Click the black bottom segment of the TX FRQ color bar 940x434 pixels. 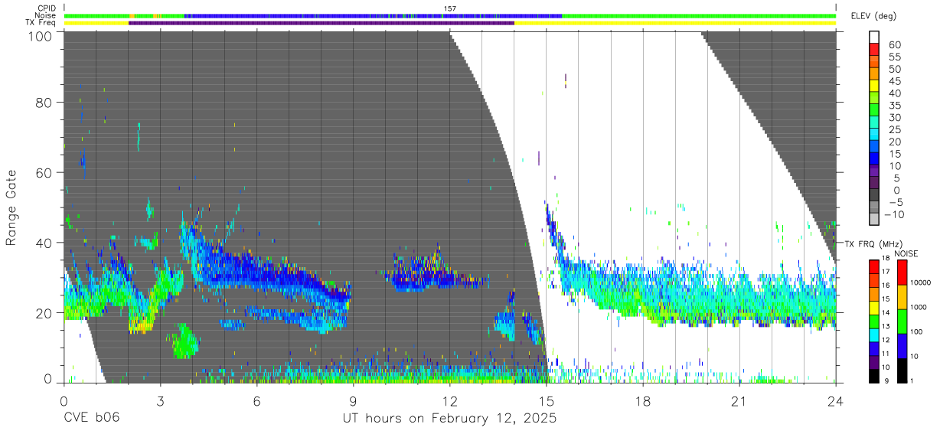click(873, 374)
